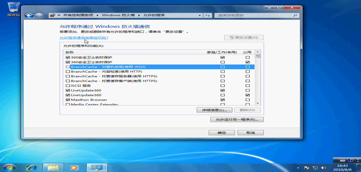Launch Internet Explorer from the taskbar
Image resolution: width=361 pixels, height=172 pixels.
(x=31, y=167)
